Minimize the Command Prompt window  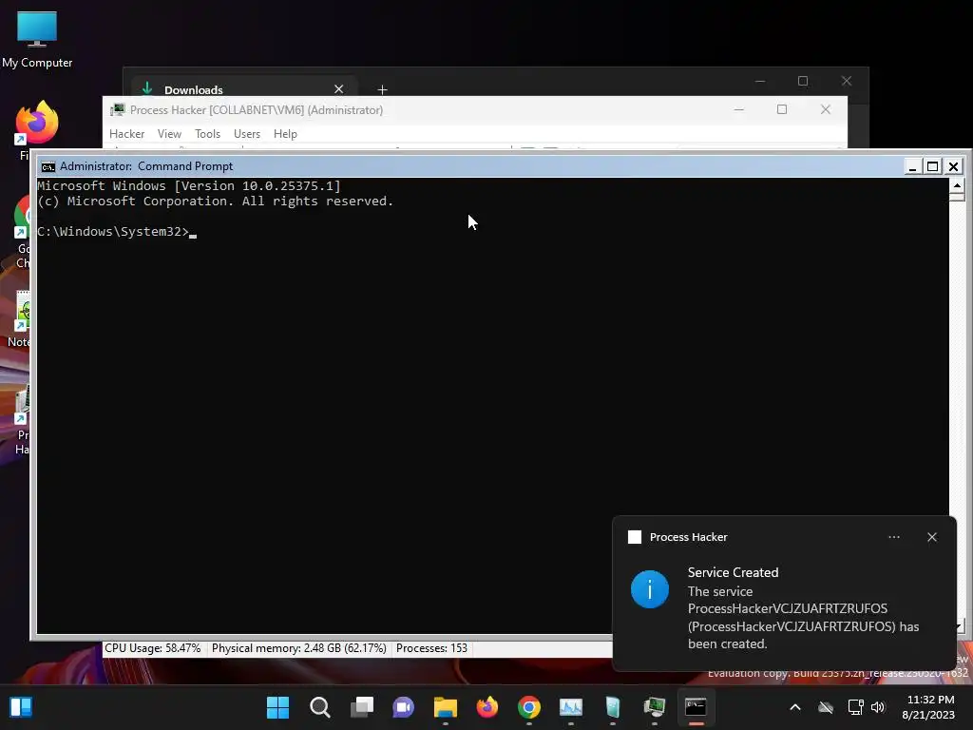(x=912, y=166)
